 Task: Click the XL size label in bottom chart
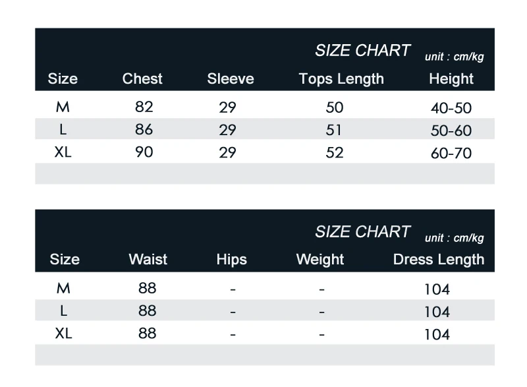[63, 334]
